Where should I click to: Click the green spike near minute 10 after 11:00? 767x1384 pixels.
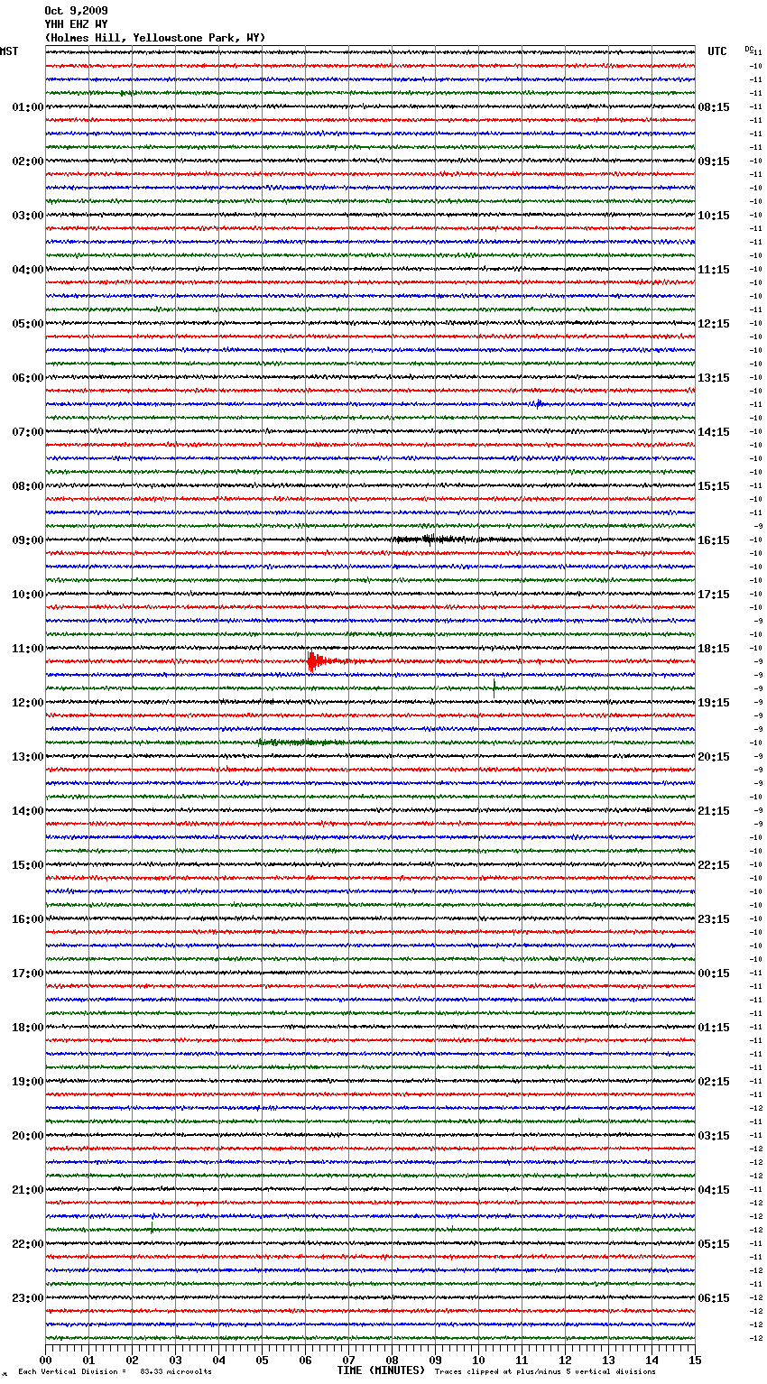(x=494, y=687)
